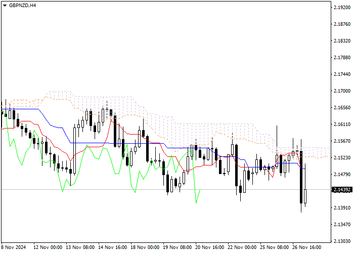The image size is (354, 253).
Task: Select the large black candle on 26 Nov
Action: point(301,177)
